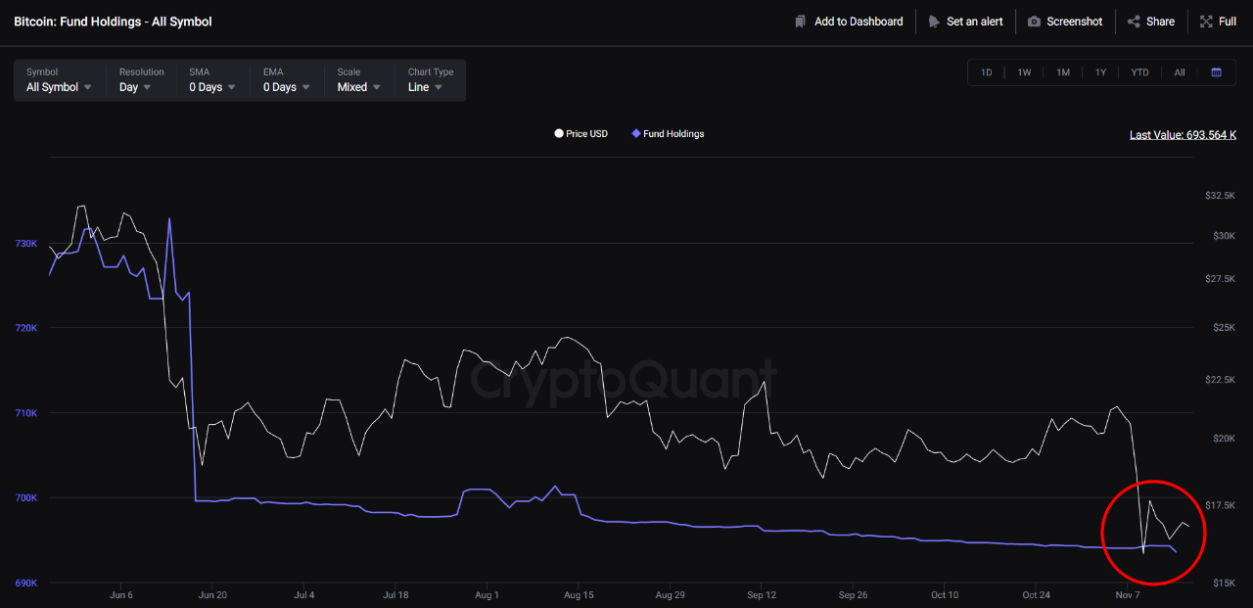This screenshot has width=1253, height=608.
Task: Select the 1D time range
Action: 987,72
